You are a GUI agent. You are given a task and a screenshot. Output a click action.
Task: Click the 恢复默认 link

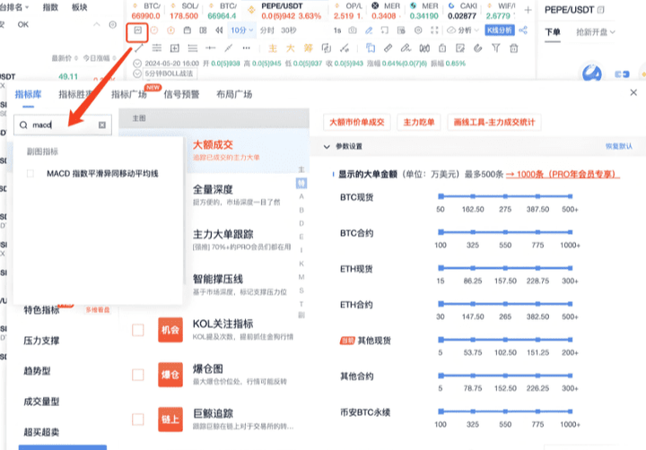point(618,146)
